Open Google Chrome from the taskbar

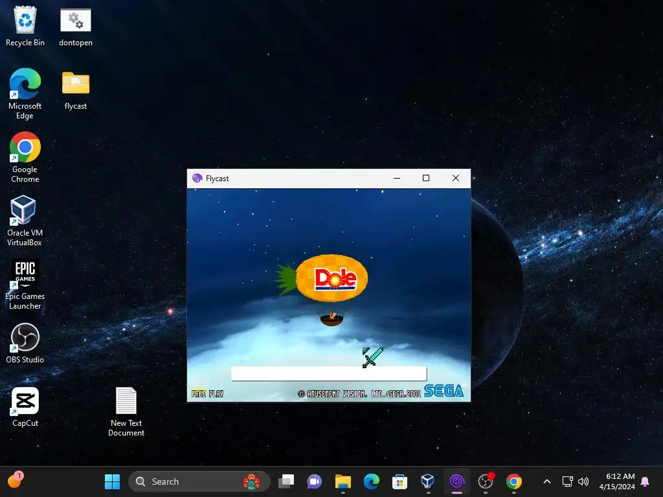point(513,481)
